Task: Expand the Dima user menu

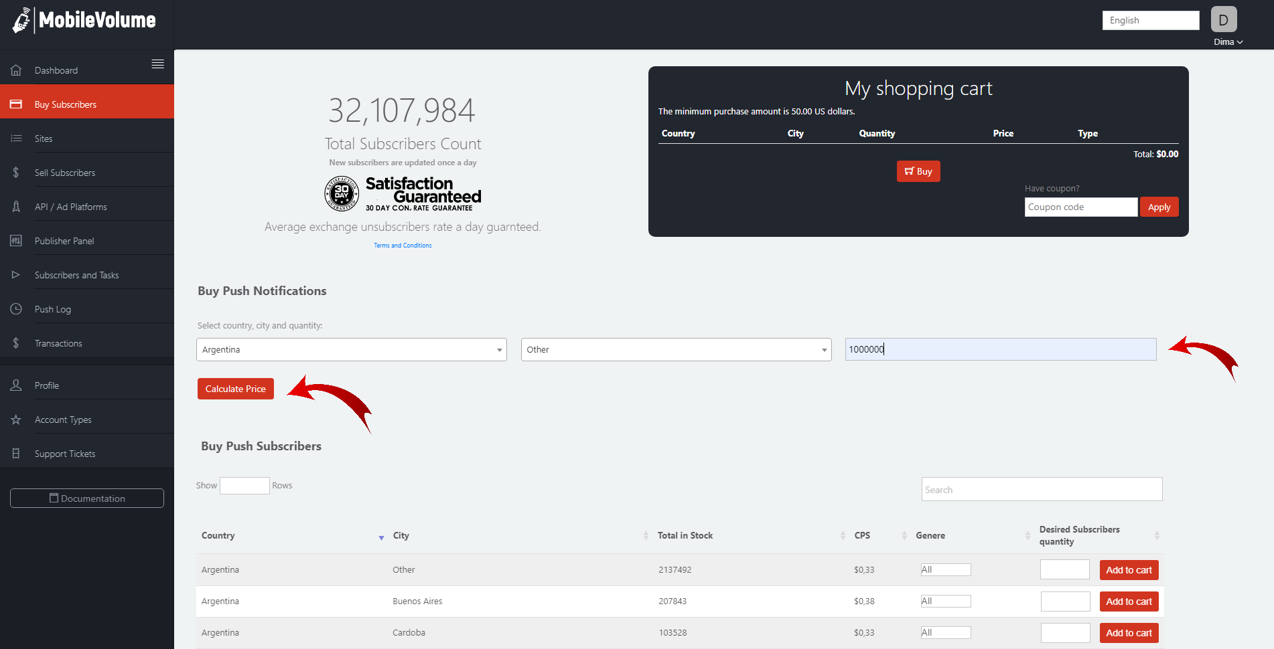Action: click(x=1228, y=41)
